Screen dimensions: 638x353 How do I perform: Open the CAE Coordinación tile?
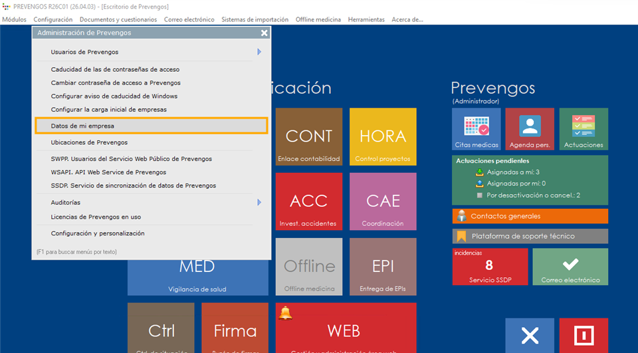click(383, 202)
